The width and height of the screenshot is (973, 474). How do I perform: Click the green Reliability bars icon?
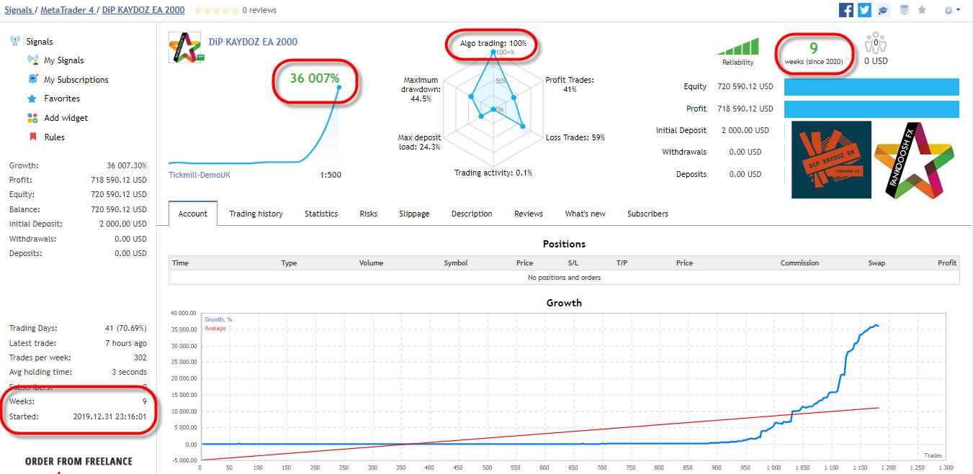tap(738, 47)
